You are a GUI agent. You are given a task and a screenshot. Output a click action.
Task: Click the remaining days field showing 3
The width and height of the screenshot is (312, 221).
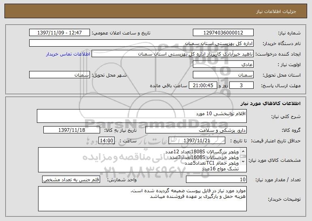point(241,85)
